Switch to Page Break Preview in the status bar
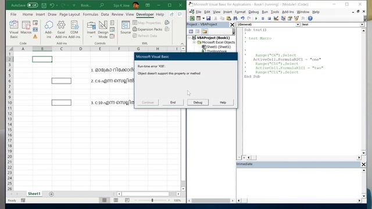Viewport: 372px width, 209px height. 127,200
